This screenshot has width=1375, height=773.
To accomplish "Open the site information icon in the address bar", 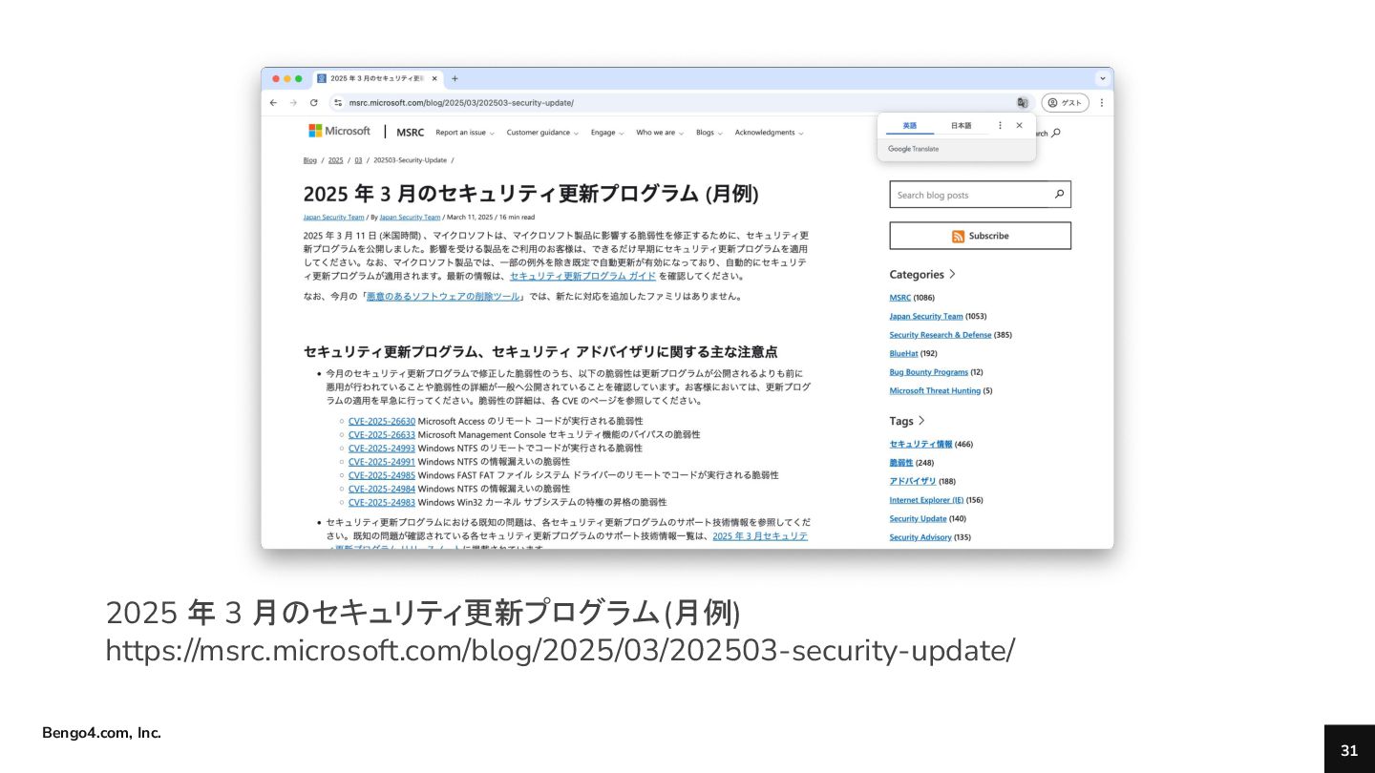I will coord(337,103).
